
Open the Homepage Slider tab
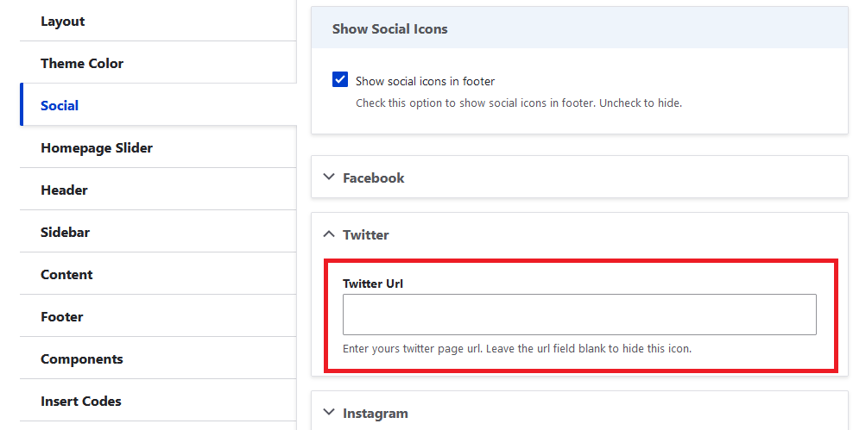(97, 148)
